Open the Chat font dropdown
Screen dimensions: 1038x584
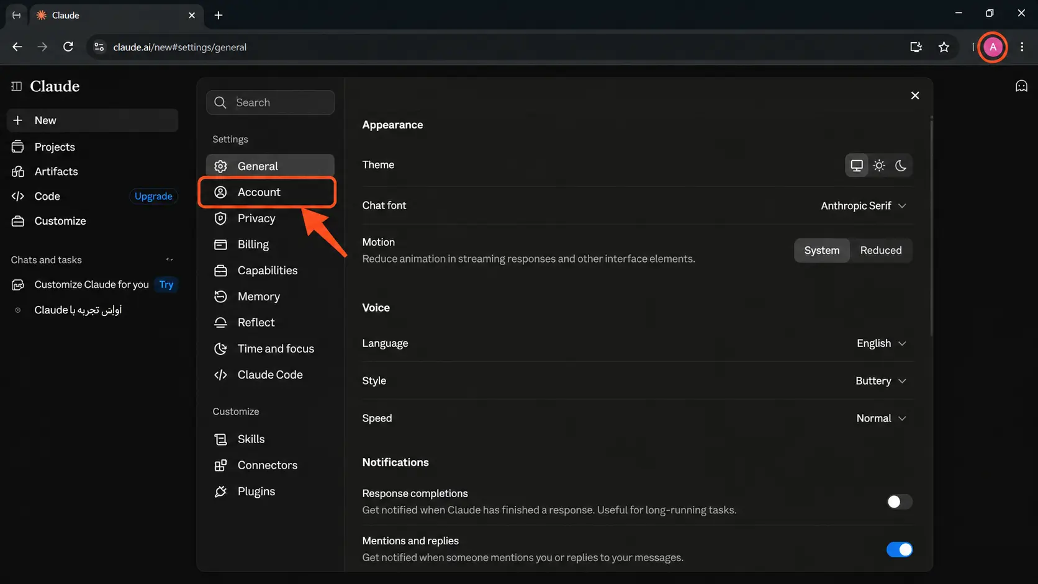point(864,206)
